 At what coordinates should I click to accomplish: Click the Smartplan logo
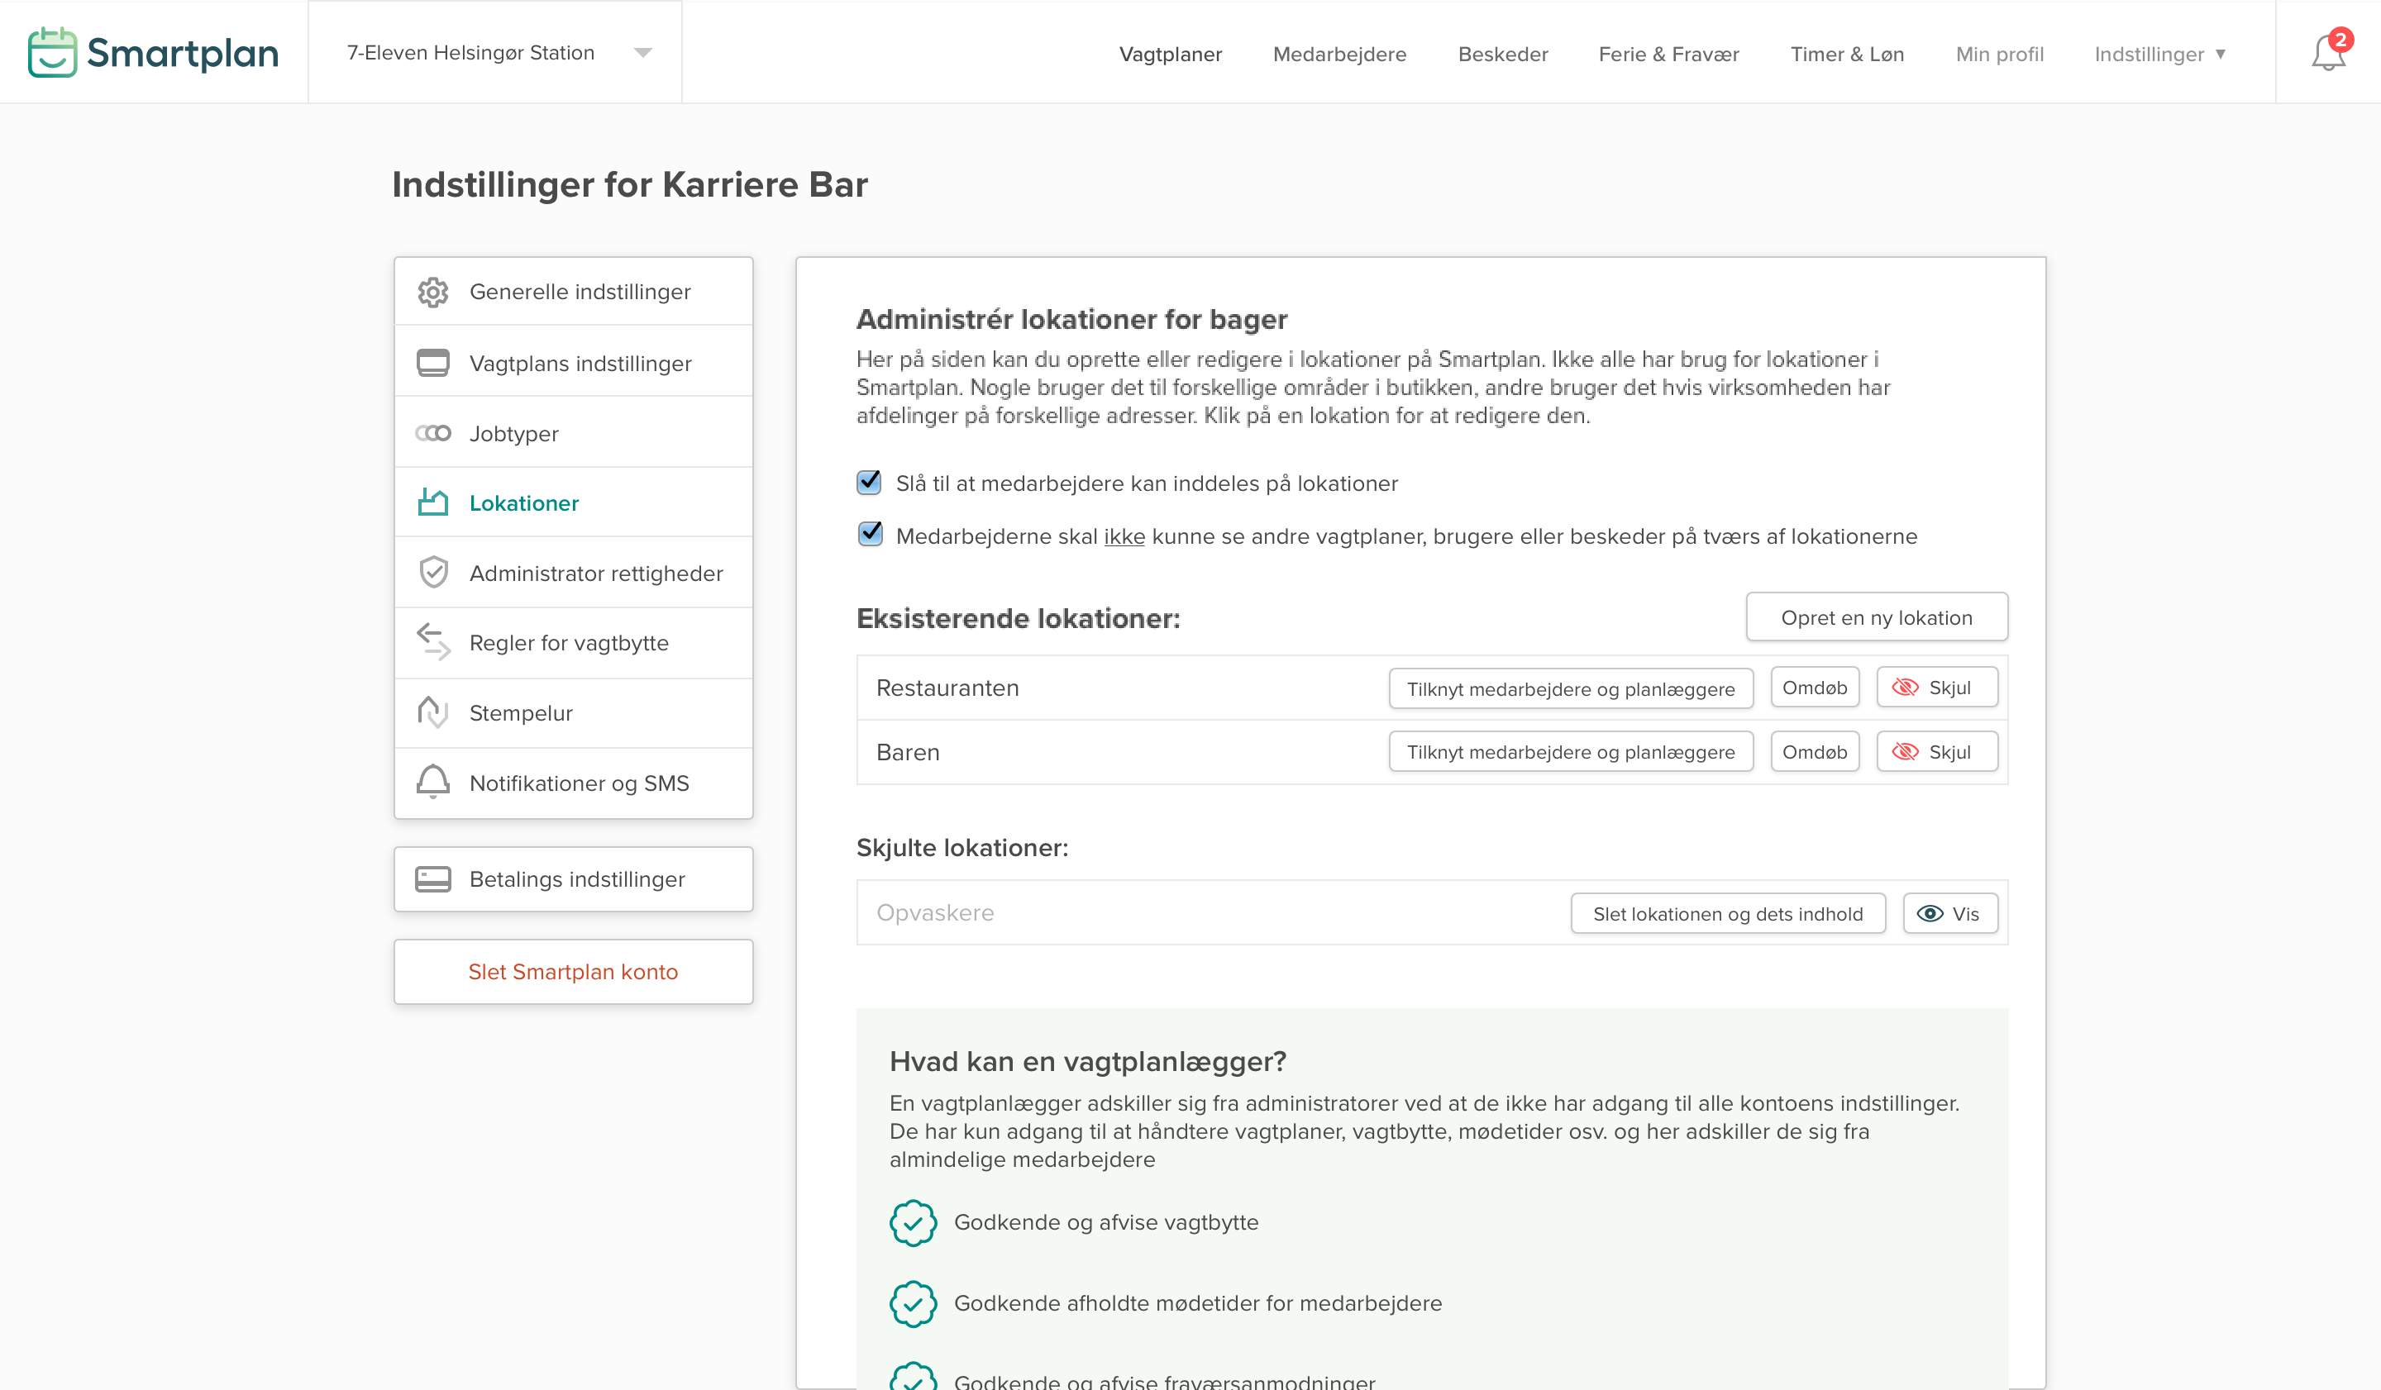(153, 52)
